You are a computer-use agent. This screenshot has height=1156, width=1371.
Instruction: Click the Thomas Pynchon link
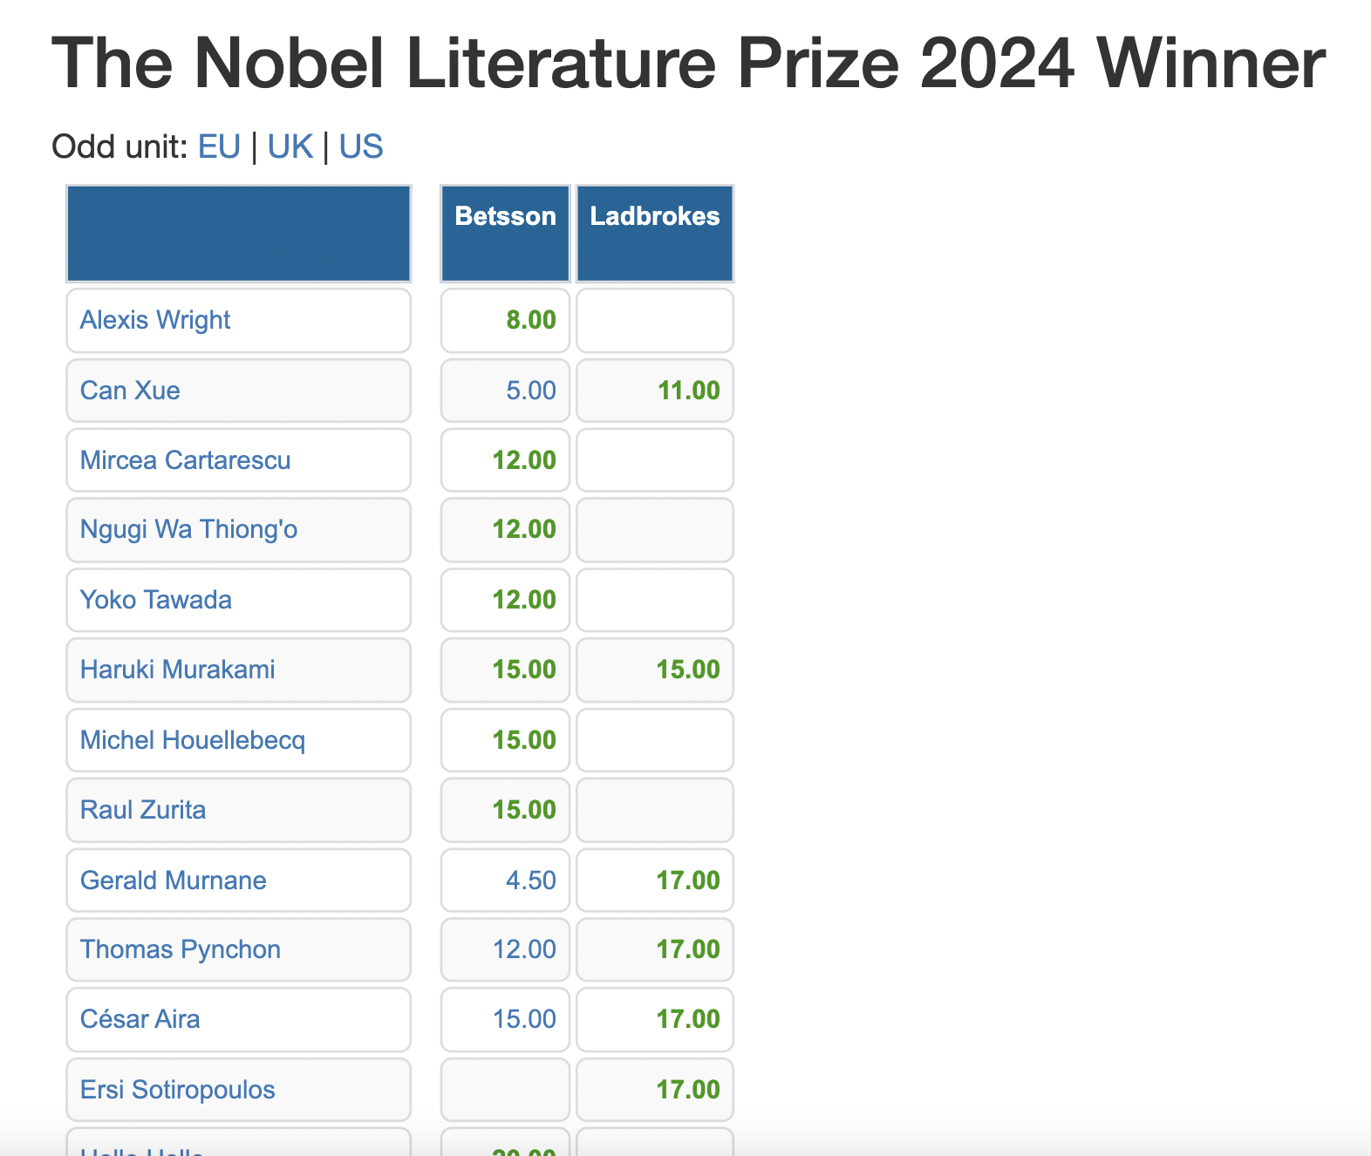tap(180, 949)
